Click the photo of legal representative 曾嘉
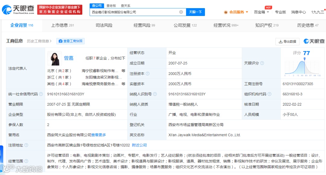Image resolution: width=326 pixels, height=175 pixels. 54,59
